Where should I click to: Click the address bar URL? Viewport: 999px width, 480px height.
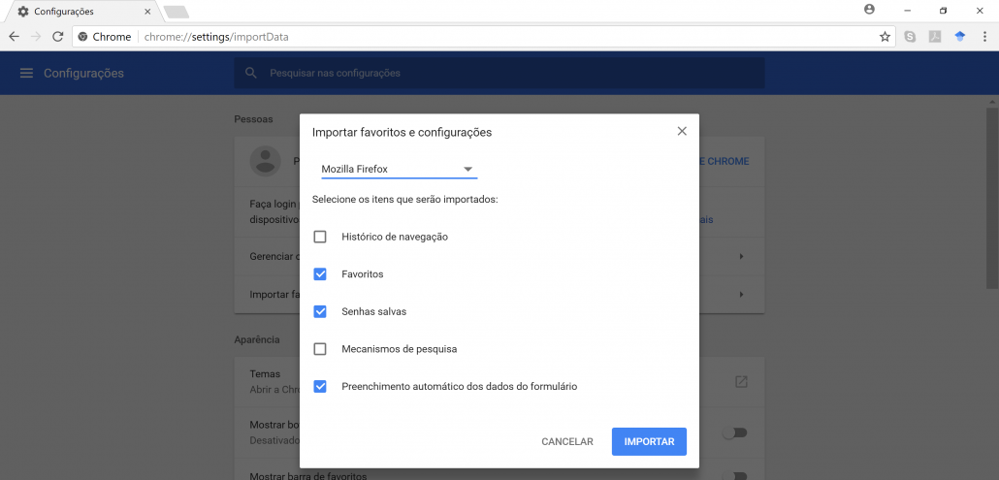pos(216,37)
